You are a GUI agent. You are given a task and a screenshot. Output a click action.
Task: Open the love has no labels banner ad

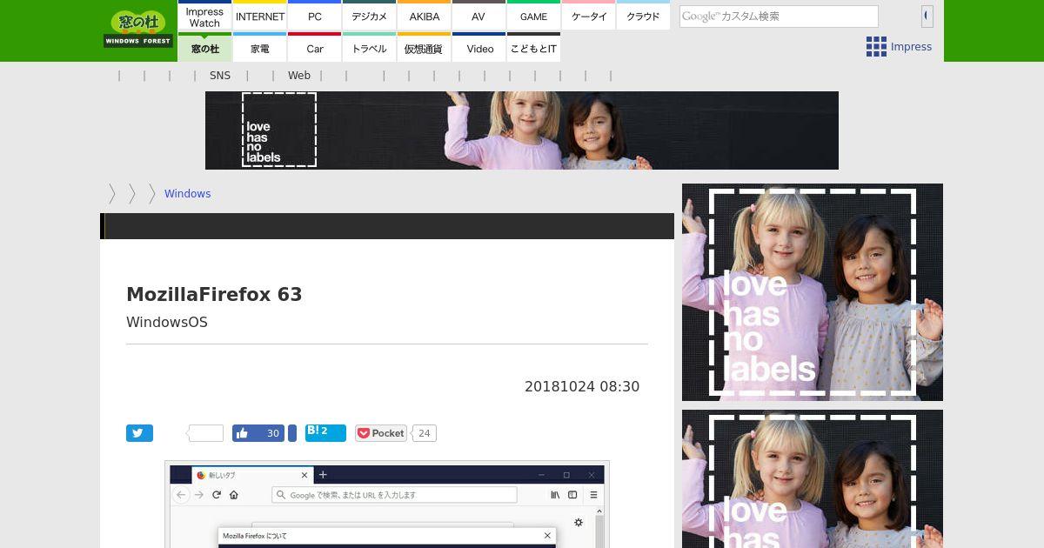[x=522, y=130]
